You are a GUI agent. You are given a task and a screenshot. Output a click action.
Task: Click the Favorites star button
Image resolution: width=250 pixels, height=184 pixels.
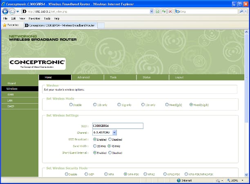(11, 25)
